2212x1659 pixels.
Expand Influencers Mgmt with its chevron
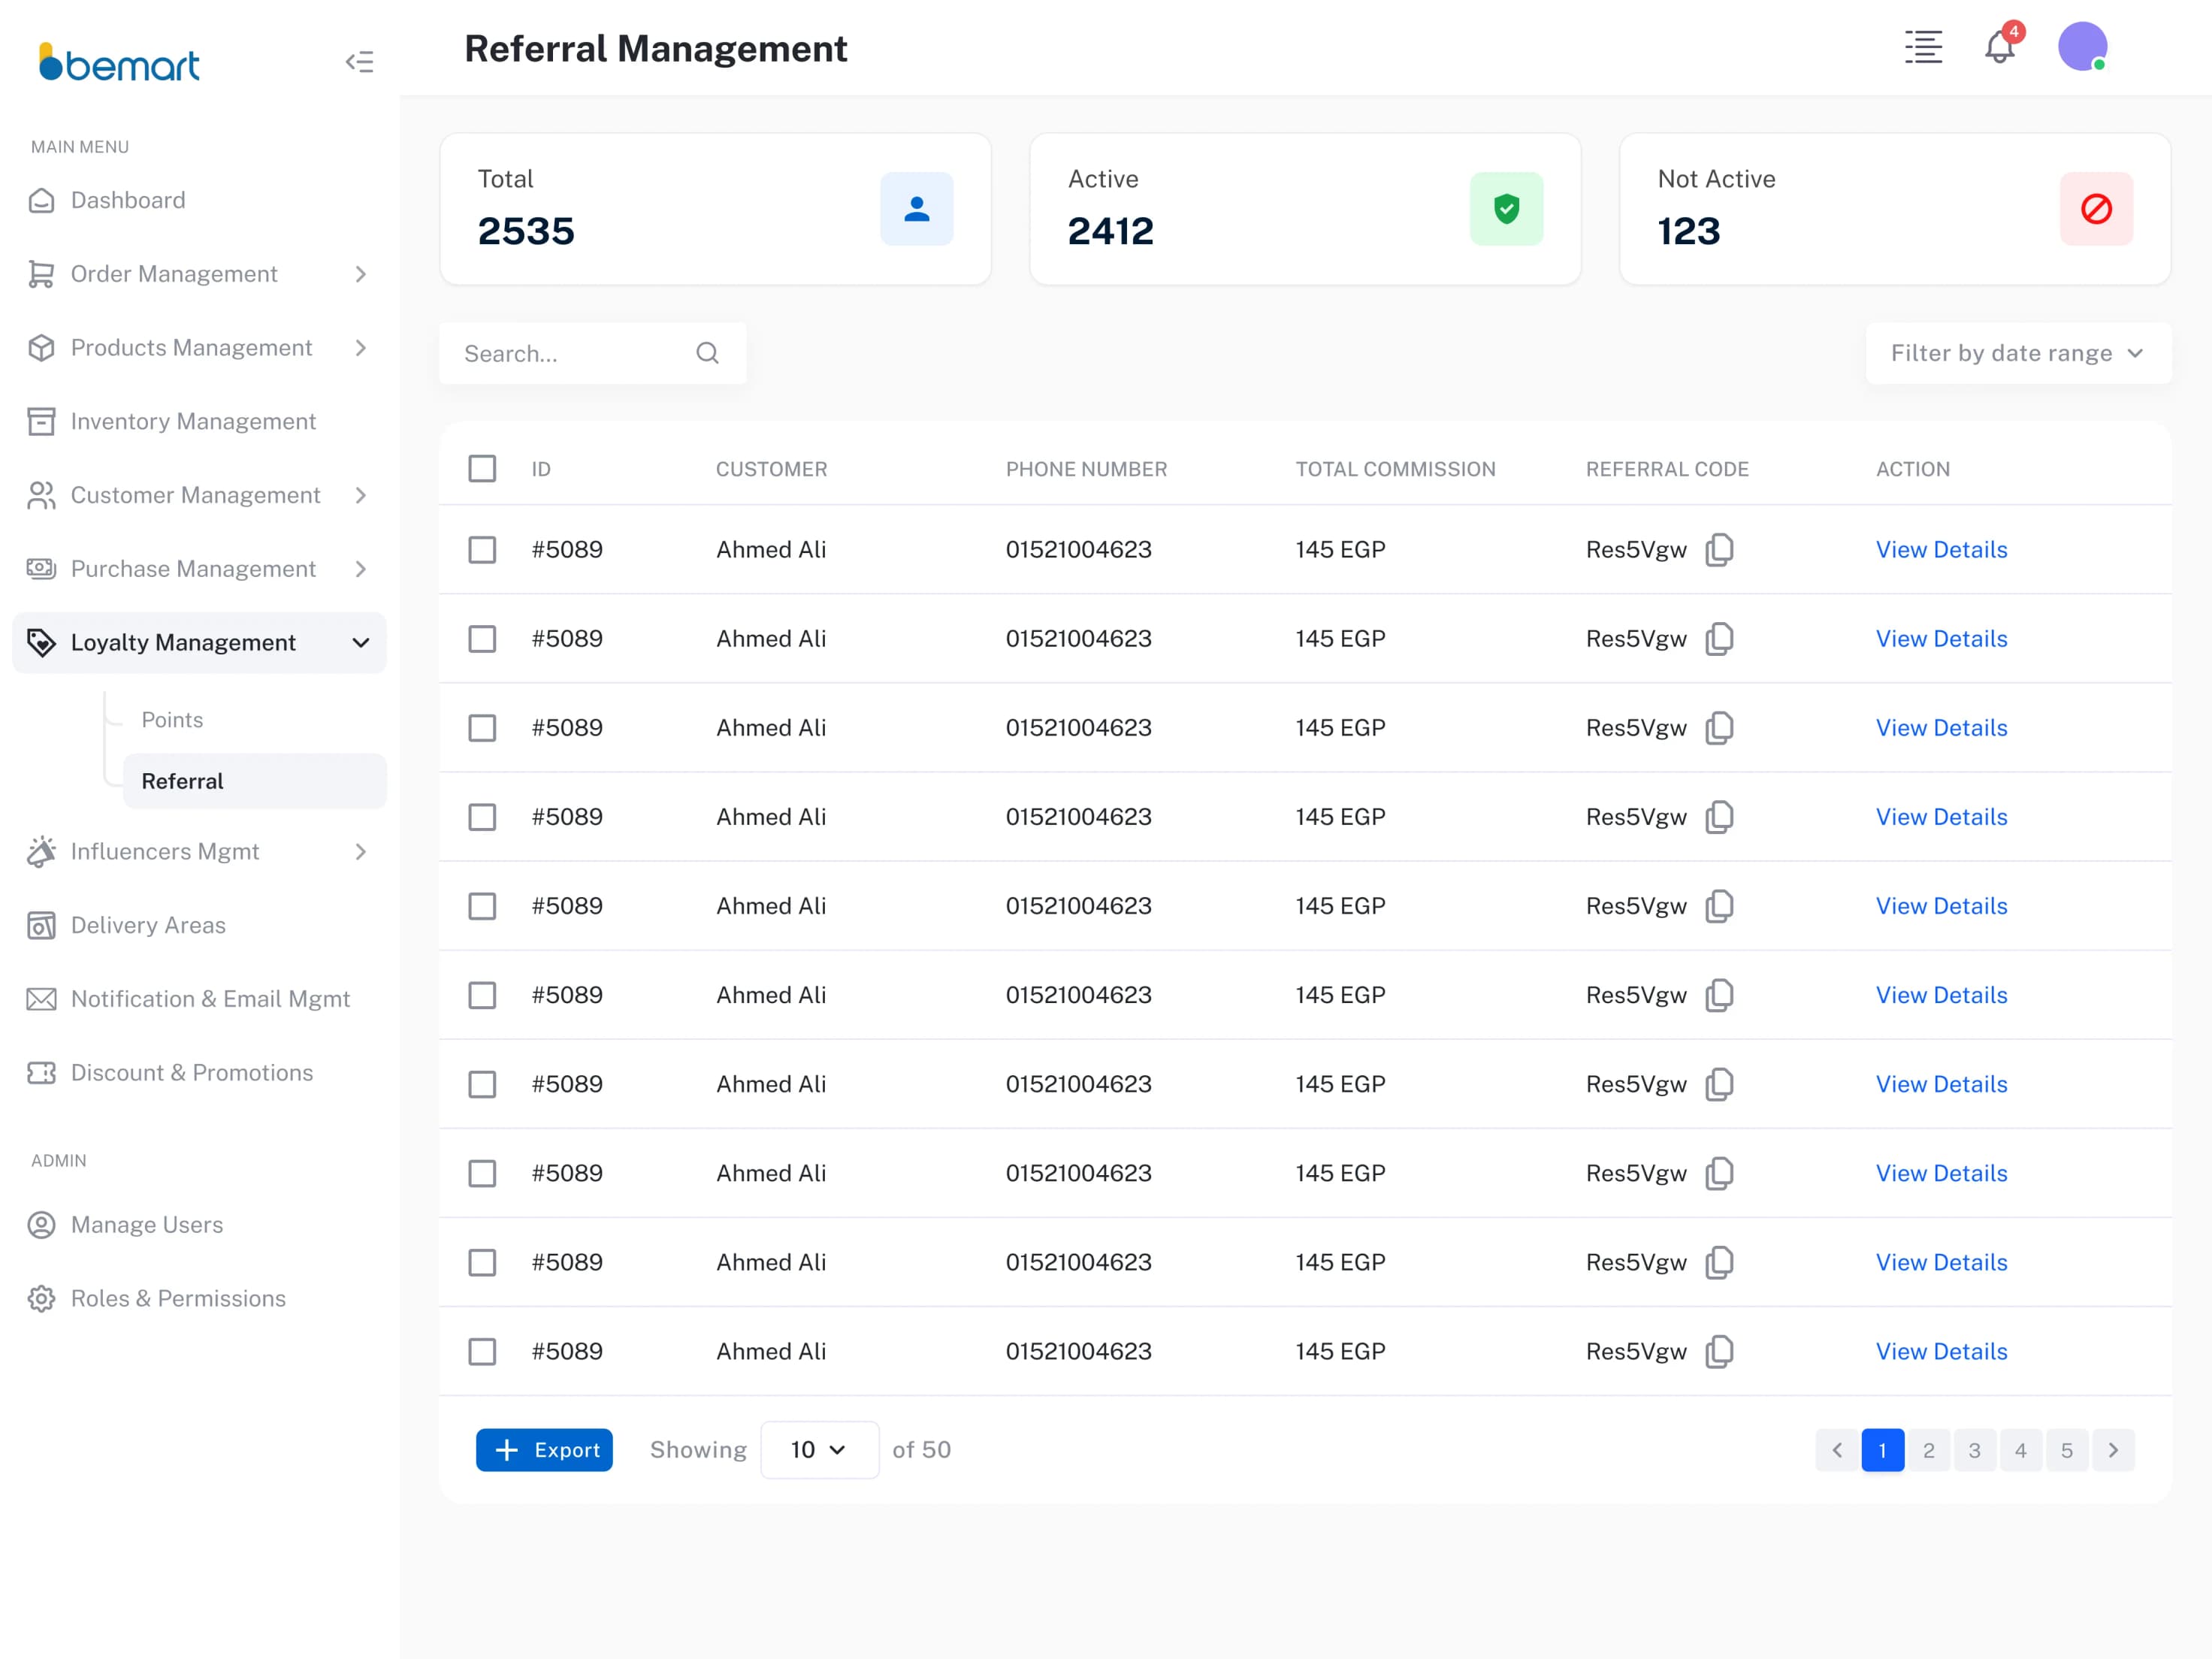[x=361, y=852]
